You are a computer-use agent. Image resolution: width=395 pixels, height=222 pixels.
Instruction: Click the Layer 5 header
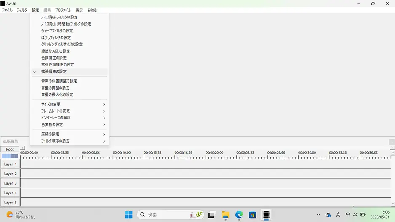click(x=10, y=202)
